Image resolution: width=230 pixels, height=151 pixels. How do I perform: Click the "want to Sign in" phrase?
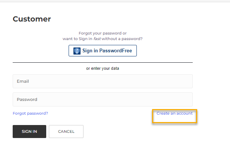point(77,39)
